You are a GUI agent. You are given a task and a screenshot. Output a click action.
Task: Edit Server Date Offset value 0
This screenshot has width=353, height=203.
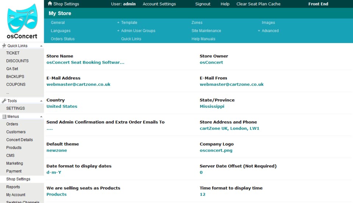click(x=201, y=172)
